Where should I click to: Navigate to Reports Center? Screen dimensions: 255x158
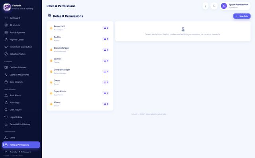(x=21, y=39)
